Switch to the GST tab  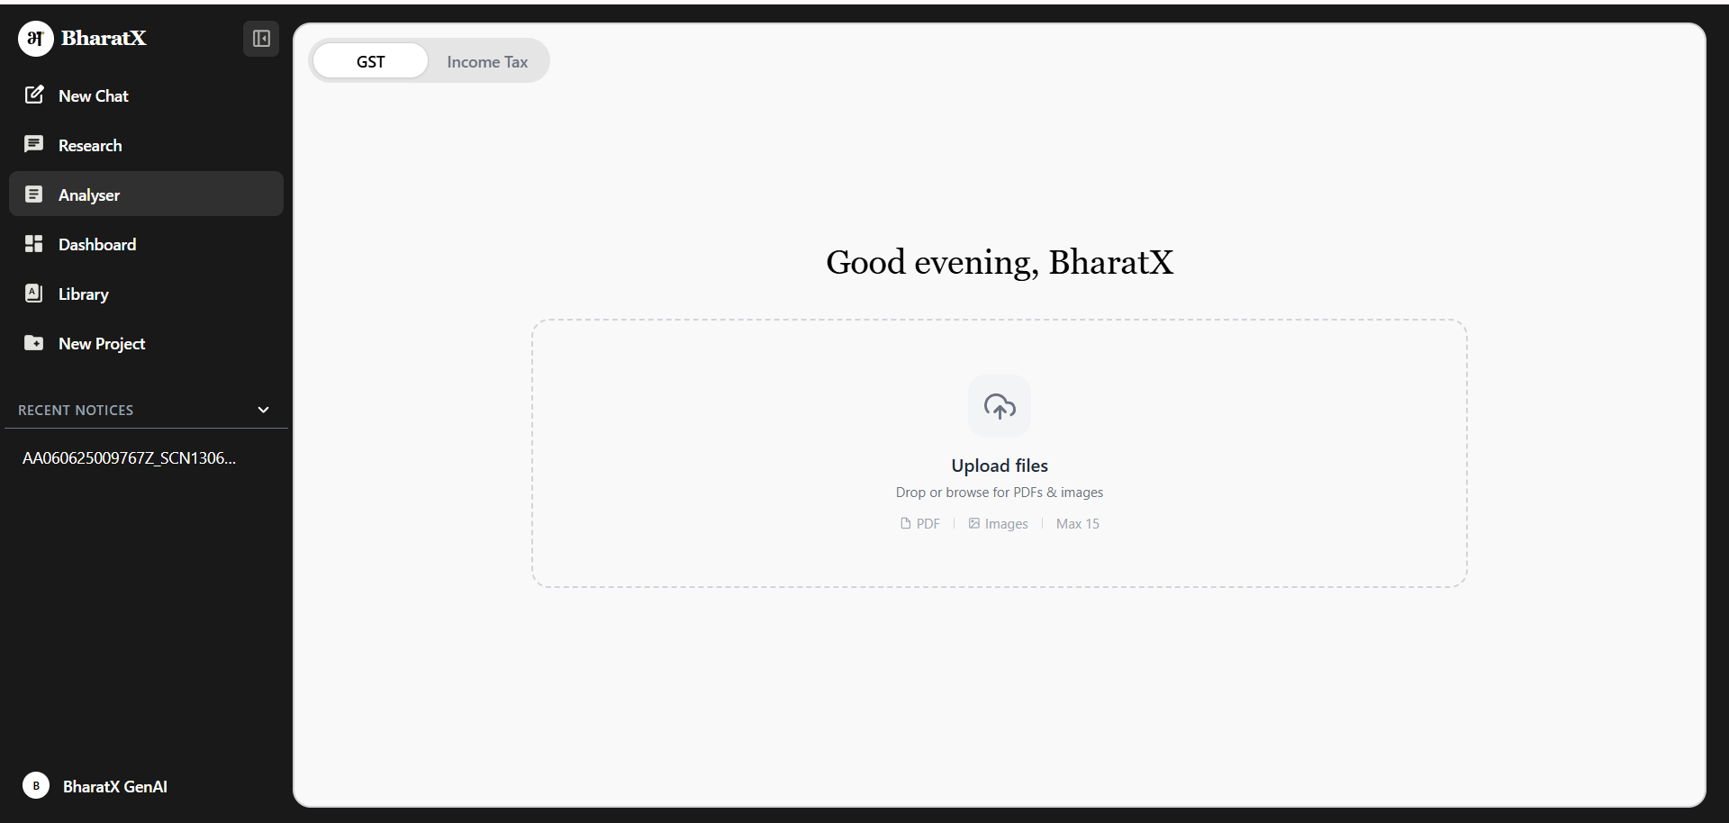[x=370, y=61]
